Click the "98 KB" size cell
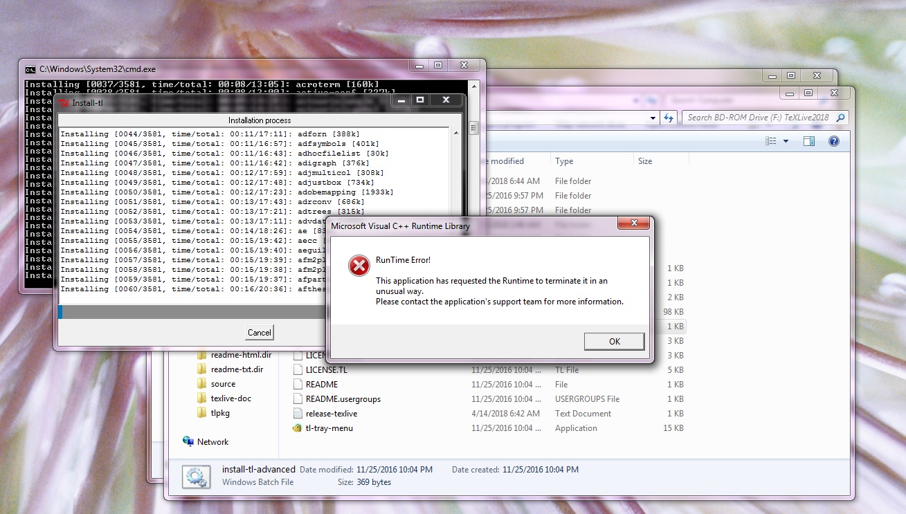Viewport: 906px width, 514px height. tap(673, 311)
